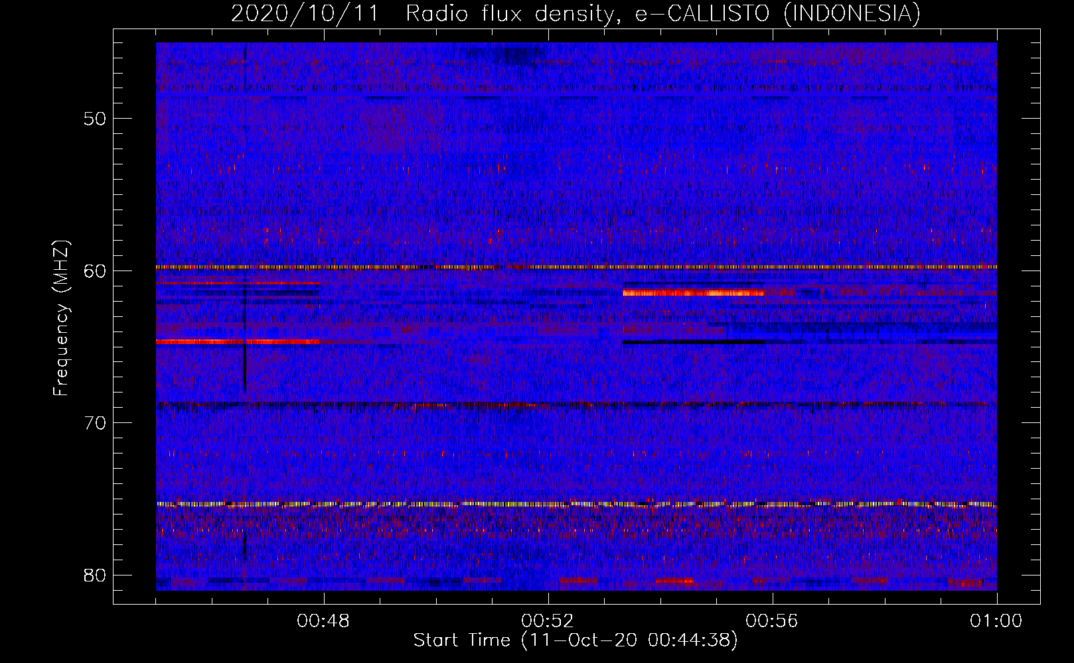Click the yellow interference line at 60 MHz
Viewport: 1074px width, 663px height.
click(x=576, y=267)
